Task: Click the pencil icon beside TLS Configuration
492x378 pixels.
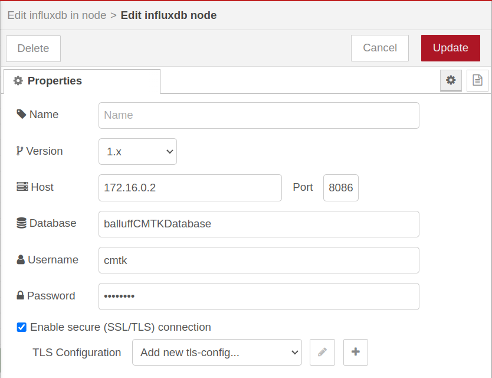Action: click(322, 352)
